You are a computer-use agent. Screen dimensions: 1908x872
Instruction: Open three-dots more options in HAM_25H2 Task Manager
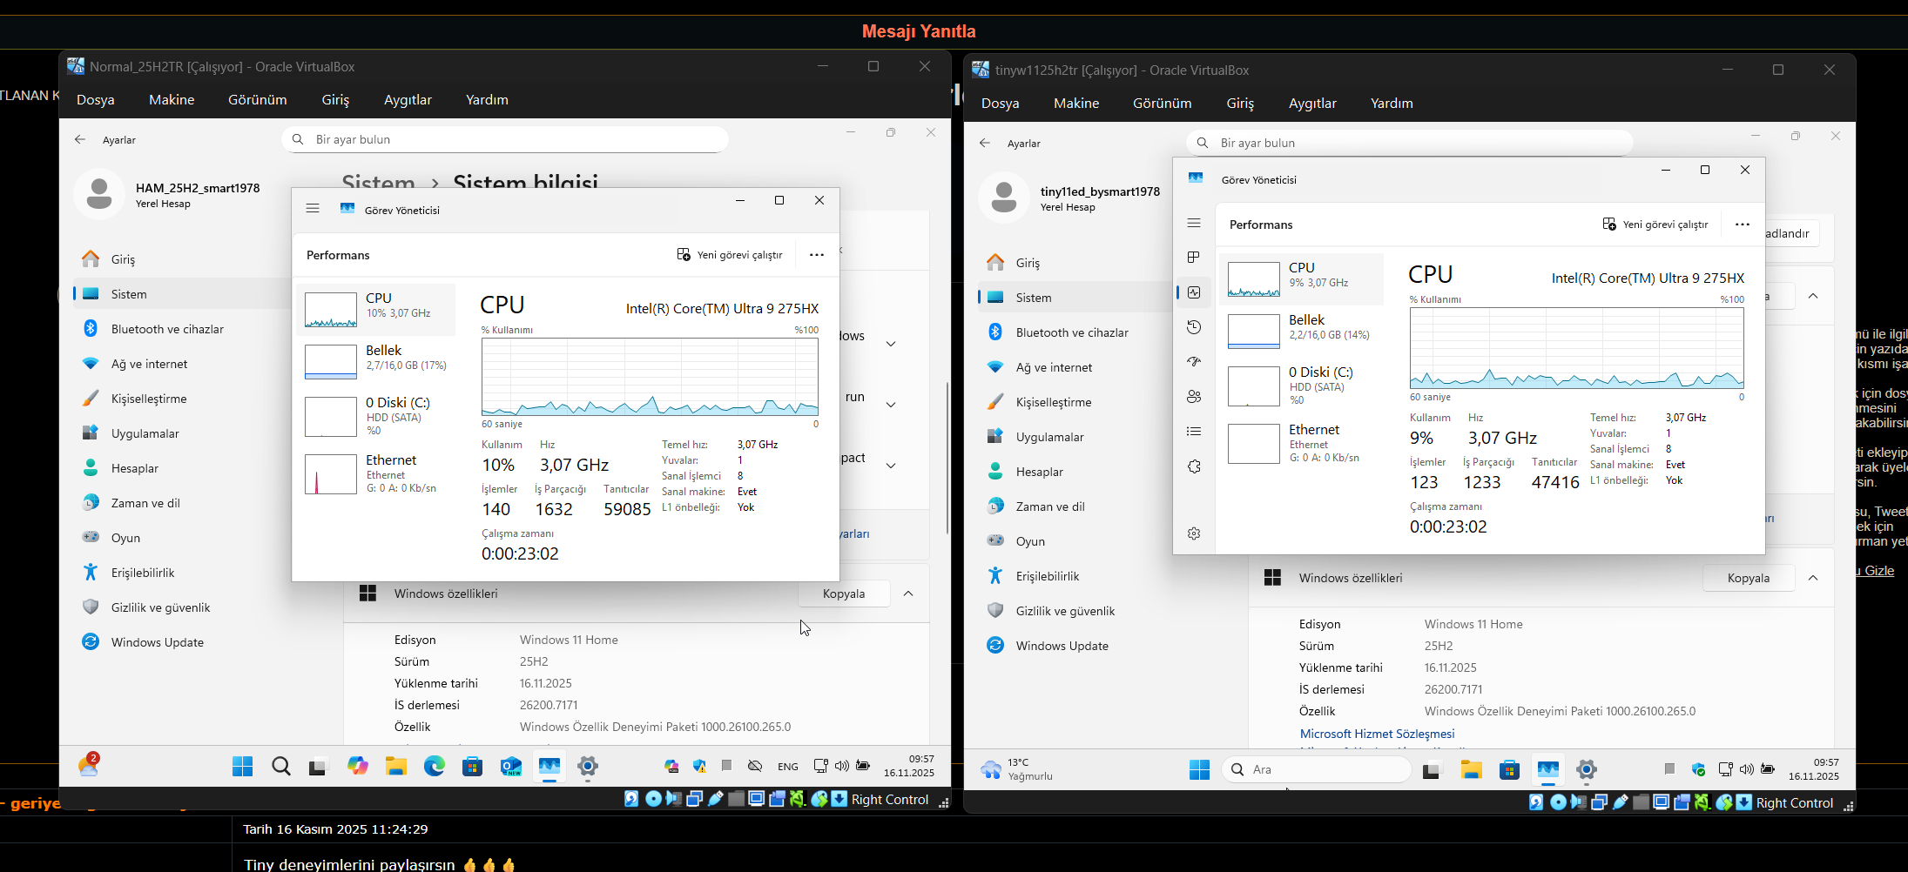(816, 255)
